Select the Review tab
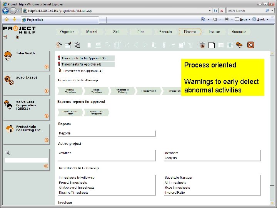The image size is (277, 208). [190, 32]
